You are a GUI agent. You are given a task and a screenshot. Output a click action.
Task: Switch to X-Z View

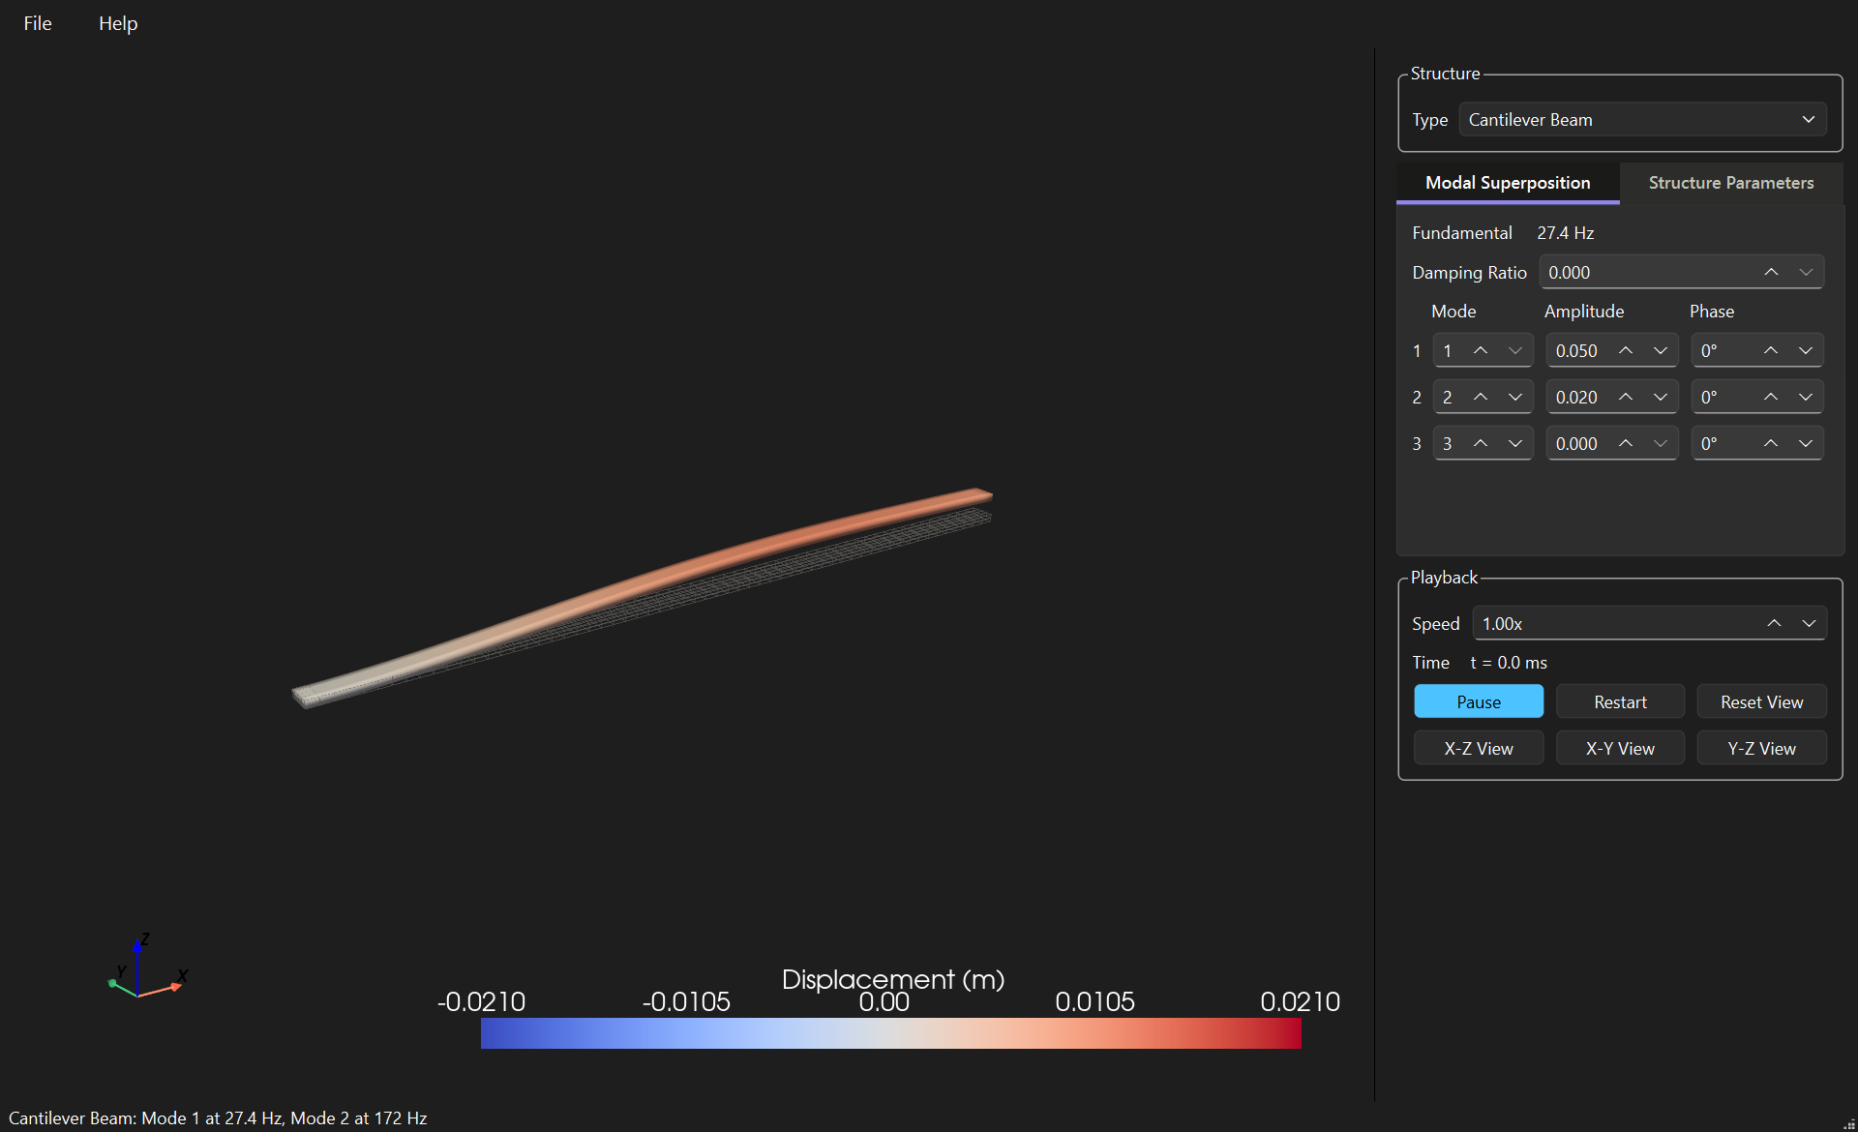(x=1479, y=749)
